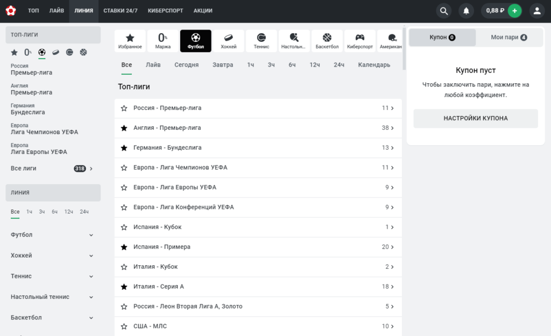
Task: Select the Хоккей sport tile
Action: [x=228, y=41]
